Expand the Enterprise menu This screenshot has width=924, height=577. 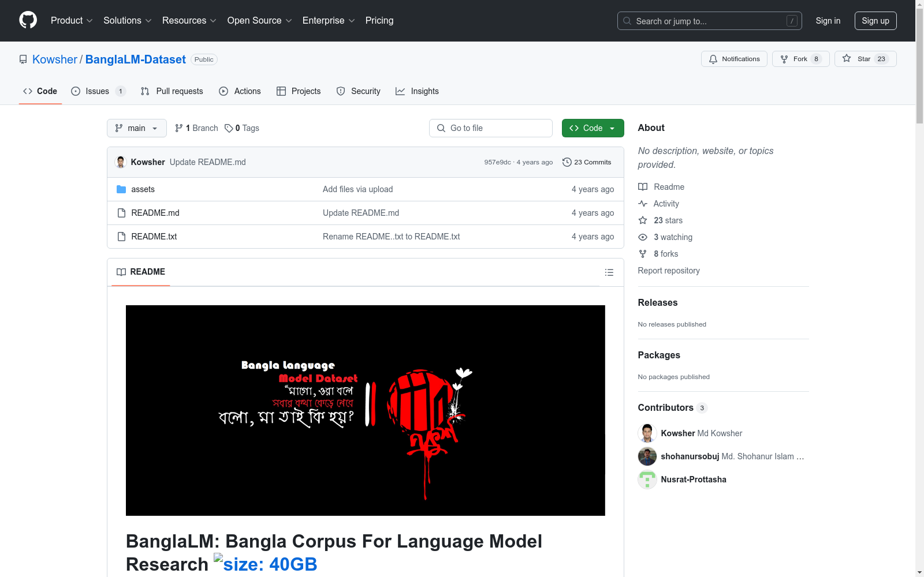point(329,21)
